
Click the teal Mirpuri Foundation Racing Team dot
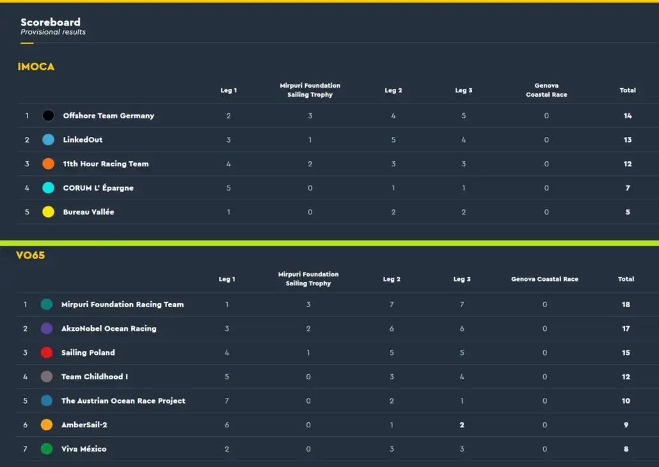point(47,304)
